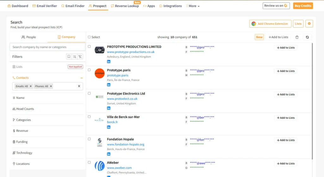
Task: Go to the Dashboard tab
Action: click(18, 6)
